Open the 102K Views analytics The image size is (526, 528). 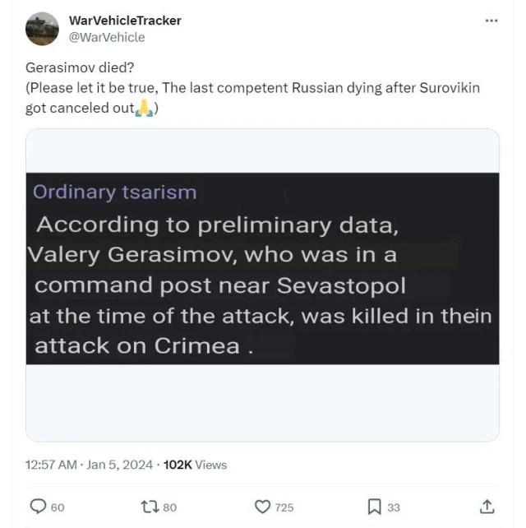195,465
